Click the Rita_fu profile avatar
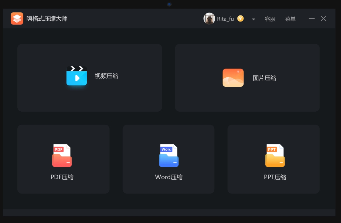Image resolution: width=341 pixels, height=223 pixels. (209, 18)
